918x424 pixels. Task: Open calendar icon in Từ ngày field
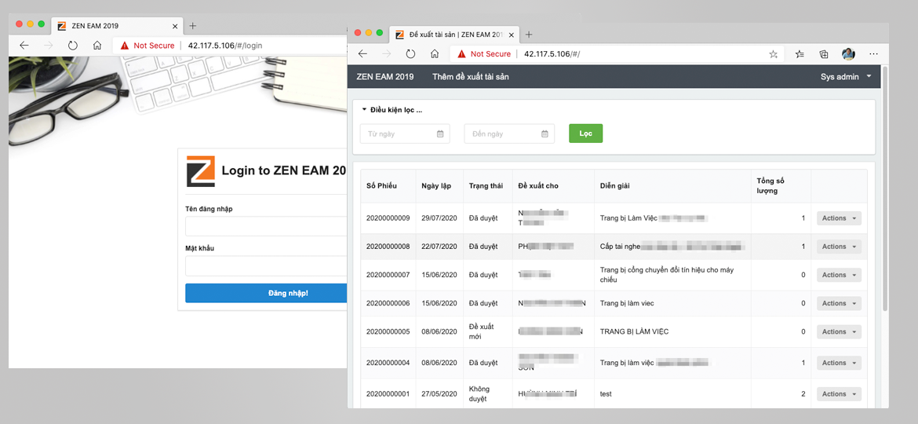(440, 134)
